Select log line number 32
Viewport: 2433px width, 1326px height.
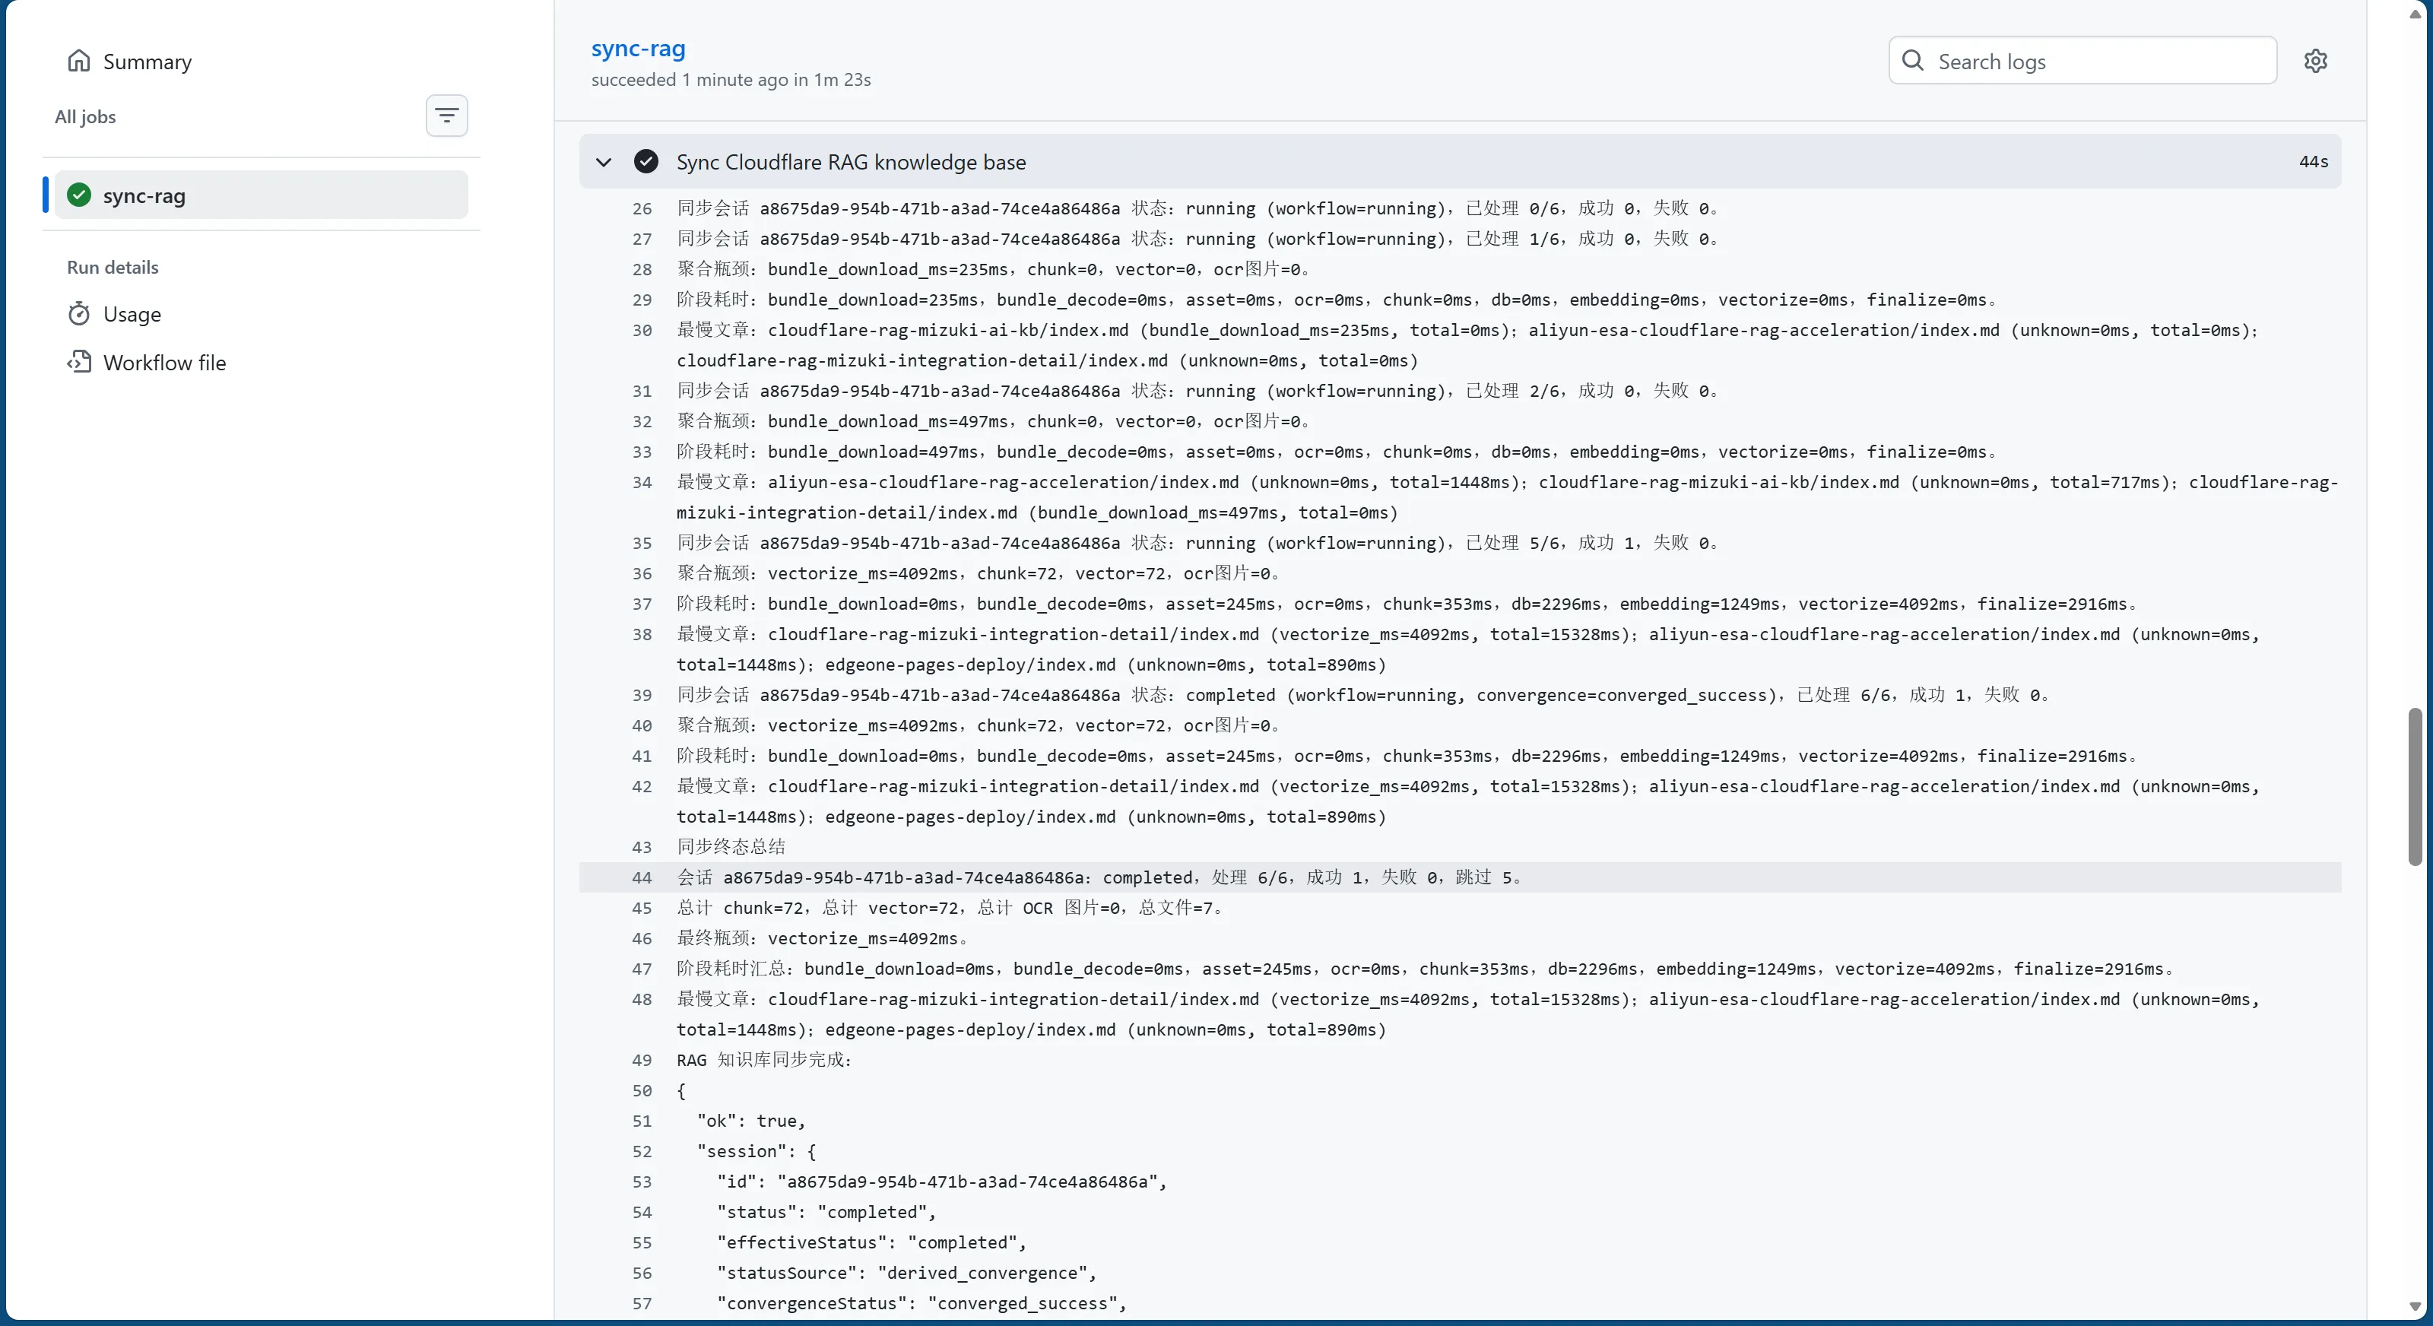(x=642, y=421)
